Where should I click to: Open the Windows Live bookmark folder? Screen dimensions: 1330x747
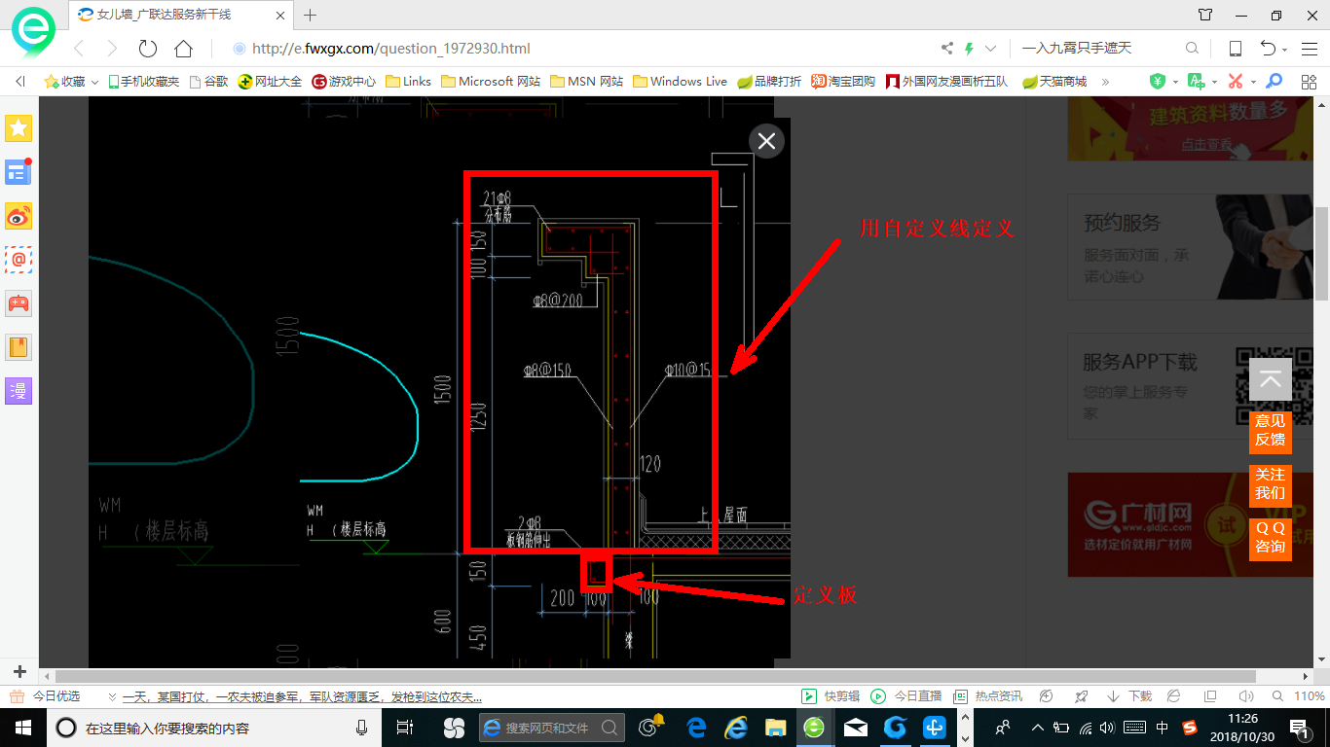point(680,82)
